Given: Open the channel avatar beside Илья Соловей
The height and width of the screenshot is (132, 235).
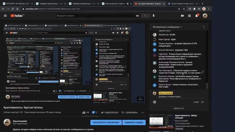Looking at the screenshot, I should 7,122.
